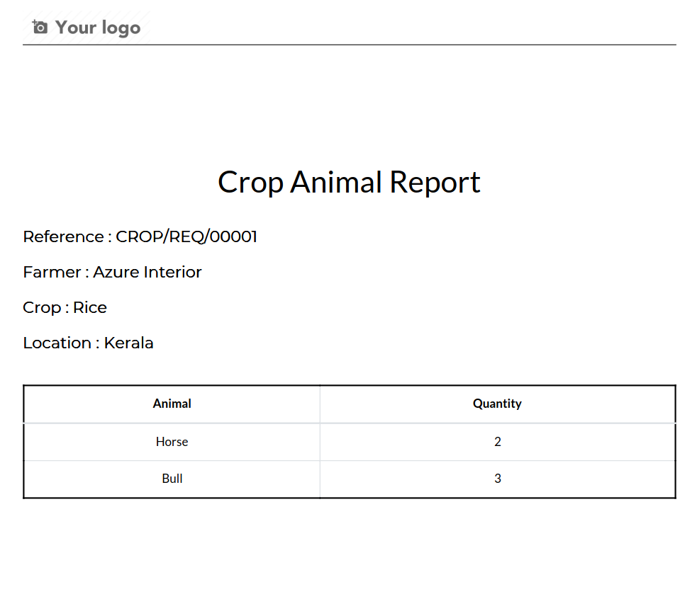Click the "Location" field label

click(57, 343)
